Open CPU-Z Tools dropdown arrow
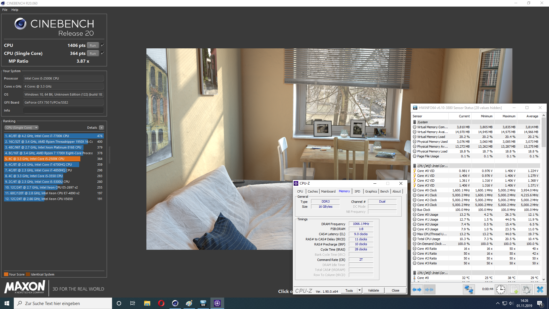 [x=359, y=290]
